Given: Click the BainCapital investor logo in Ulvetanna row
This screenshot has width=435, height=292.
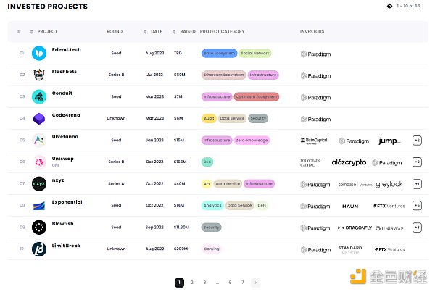Looking at the screenshot, I should click(314, 141).
